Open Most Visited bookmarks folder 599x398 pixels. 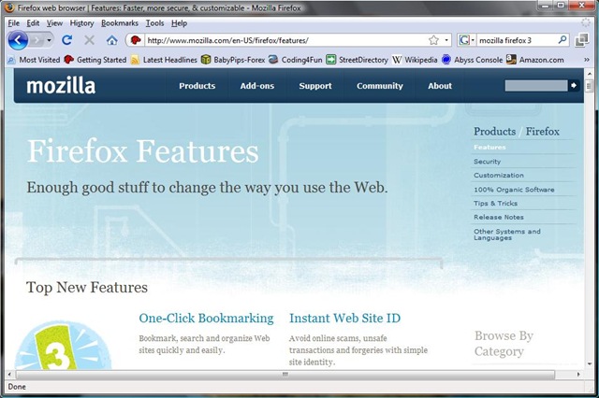click(34, 60)
